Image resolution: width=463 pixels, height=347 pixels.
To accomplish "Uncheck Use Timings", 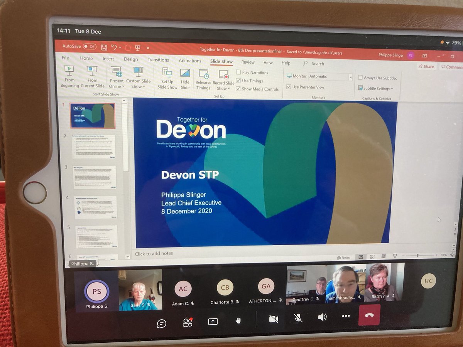I will coord(238,81).
